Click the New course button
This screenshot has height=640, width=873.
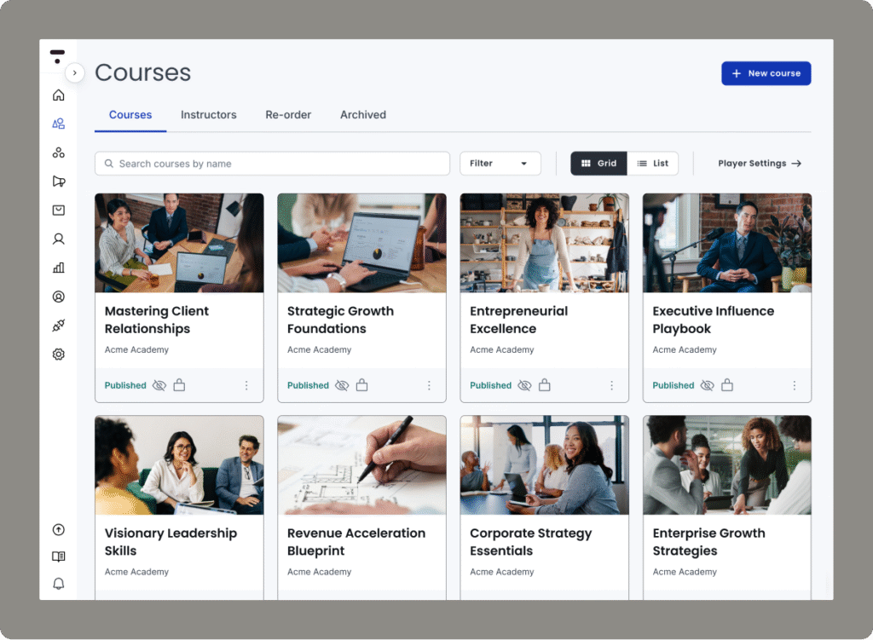pos(766,73)
